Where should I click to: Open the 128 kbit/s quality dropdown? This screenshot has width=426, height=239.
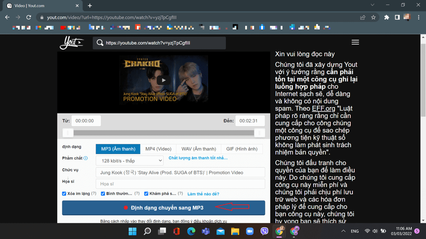tap(130, 161)
